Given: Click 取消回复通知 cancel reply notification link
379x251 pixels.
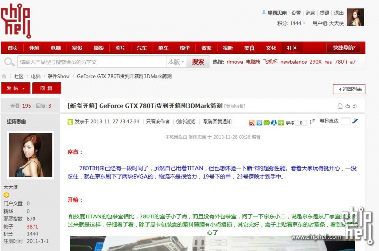Looking at the screenshot, I should tap(217, 122).
